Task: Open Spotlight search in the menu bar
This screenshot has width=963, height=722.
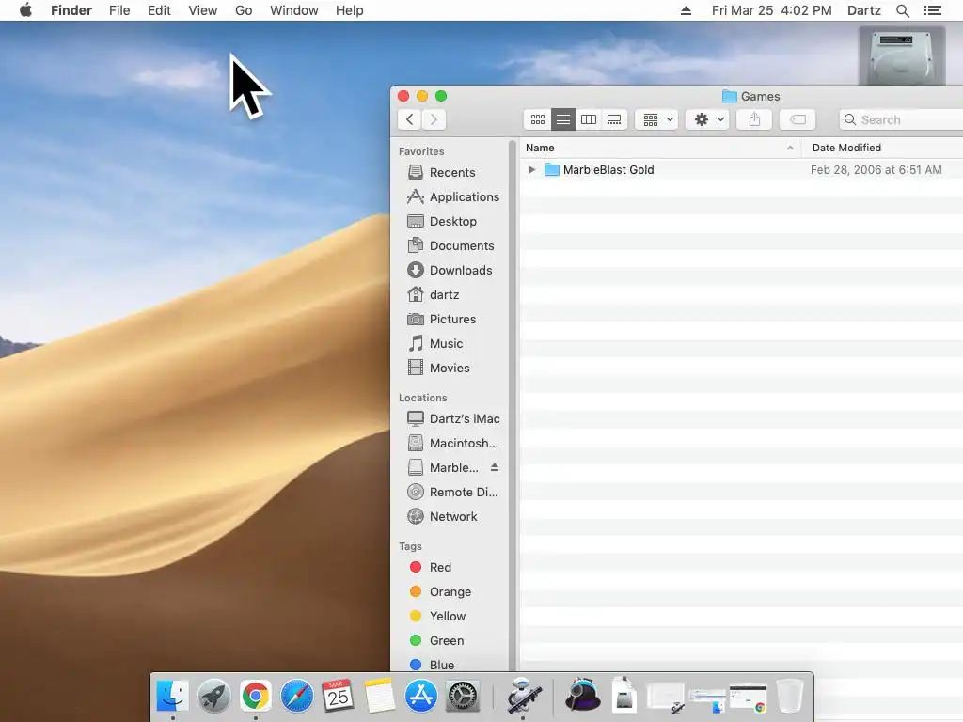Action: point(902,10)
